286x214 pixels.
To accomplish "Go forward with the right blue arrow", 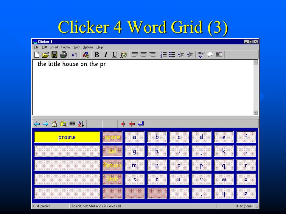I will click(x=46, y=124).
